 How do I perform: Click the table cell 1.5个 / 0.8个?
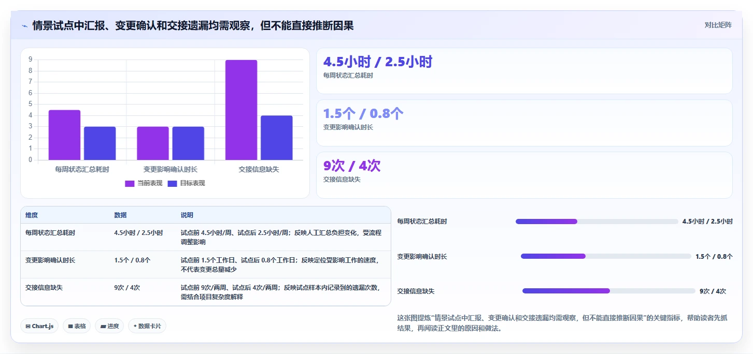[x=132, y=260]
